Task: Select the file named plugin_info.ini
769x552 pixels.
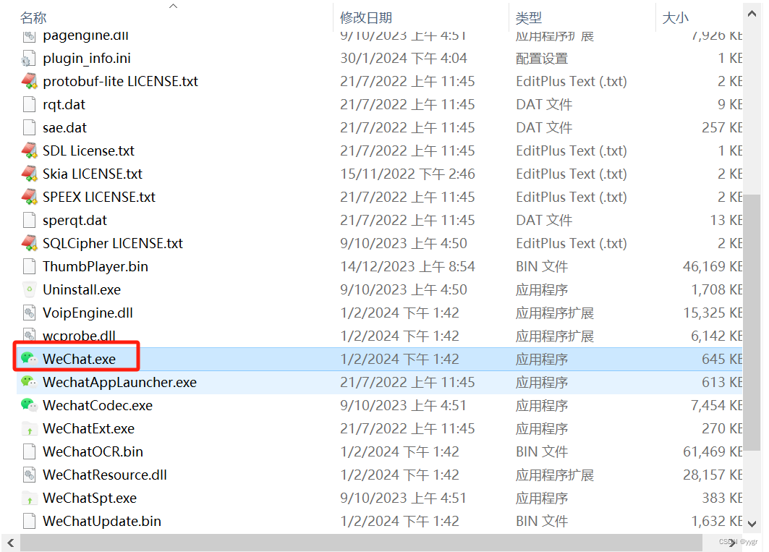Action: [x=87, y=59]
